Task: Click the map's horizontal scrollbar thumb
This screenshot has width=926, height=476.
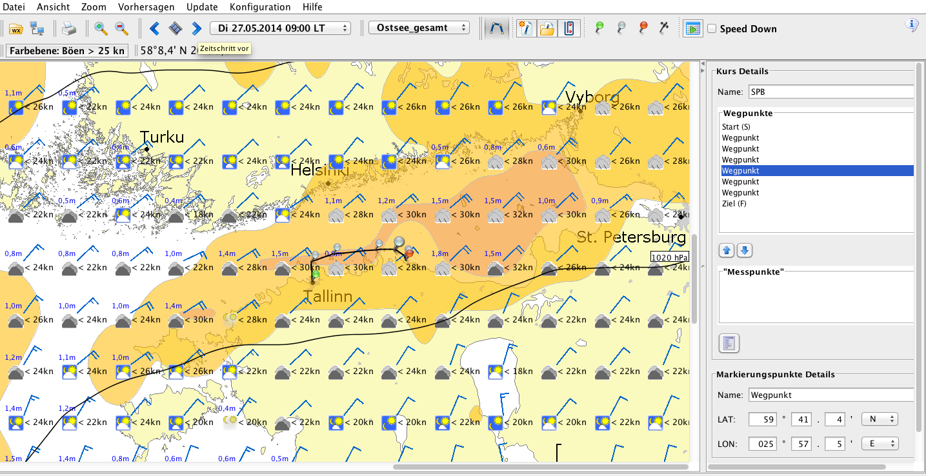Action: 540,467
